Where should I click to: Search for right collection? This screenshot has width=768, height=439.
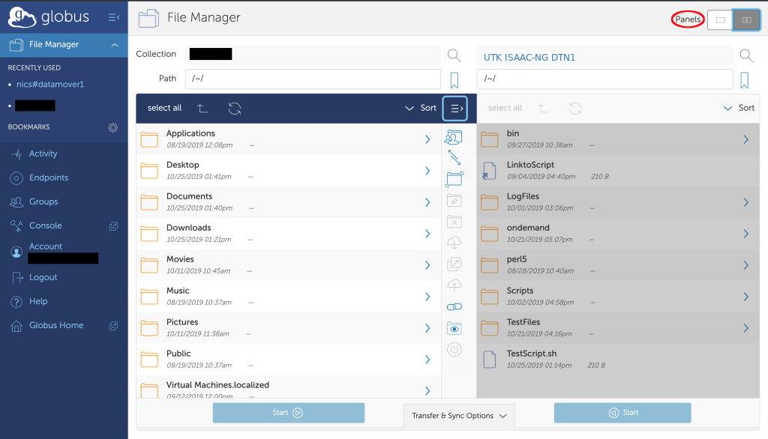click(x=746, y=55)
